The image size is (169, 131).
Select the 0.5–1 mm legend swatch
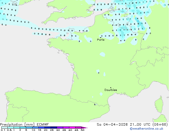click(11, 128)
